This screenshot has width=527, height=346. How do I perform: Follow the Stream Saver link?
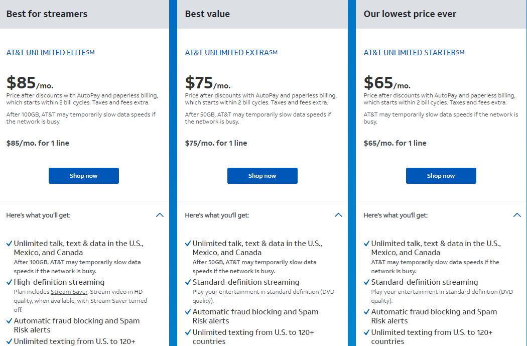coord(69,292)
